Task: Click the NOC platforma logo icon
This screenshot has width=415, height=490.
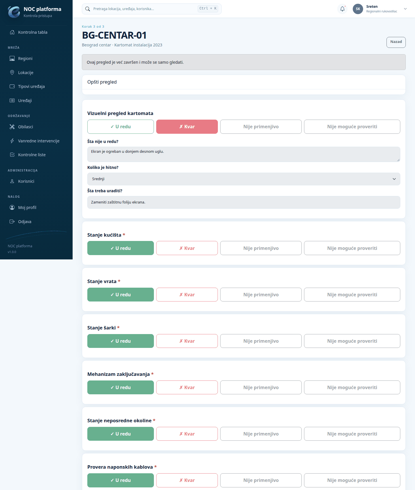Action: click(x=14, y=12)
